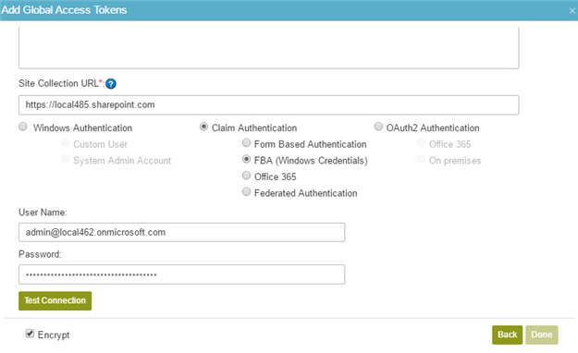
Task: Select Claim Authentication radio button
Action: pos(203,127)
